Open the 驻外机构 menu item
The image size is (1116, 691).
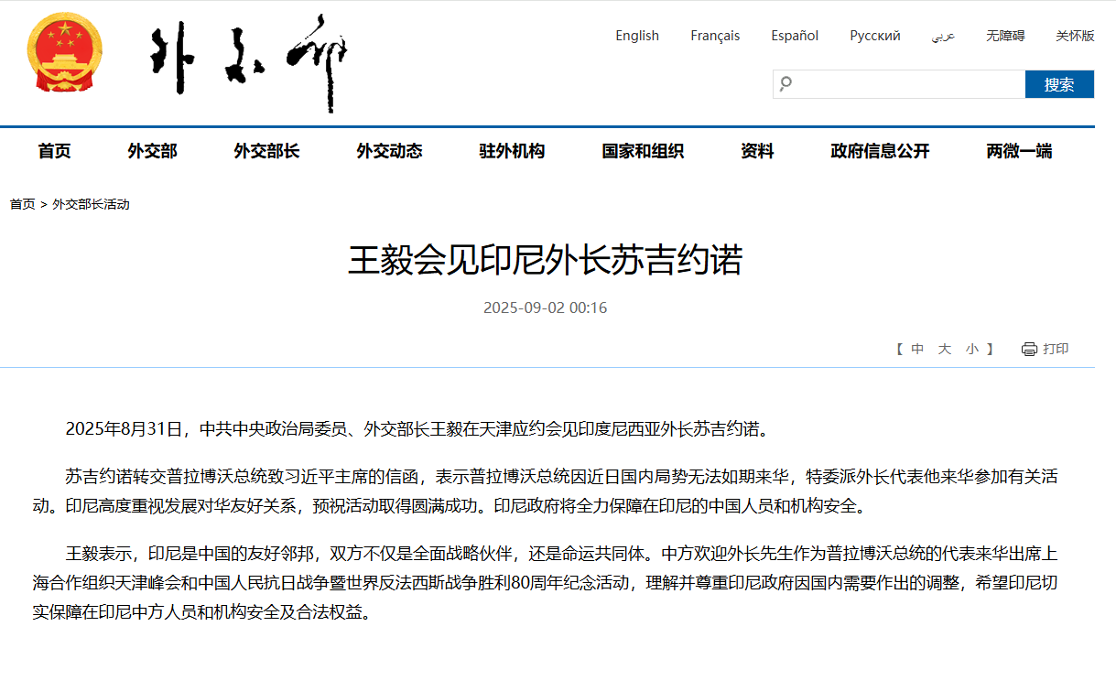pos(512,152)
